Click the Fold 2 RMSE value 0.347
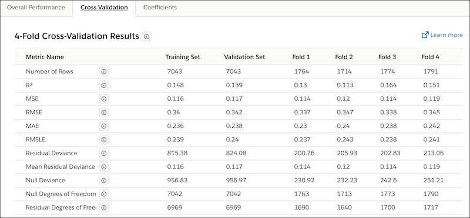The height and width of the screenshot is (218, 470). coord(345,113)
